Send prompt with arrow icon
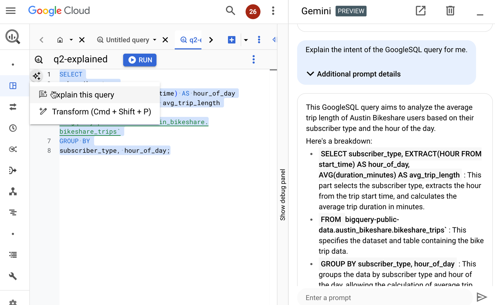The width and height of the screenshot is (495, 305). coord(482,297)
